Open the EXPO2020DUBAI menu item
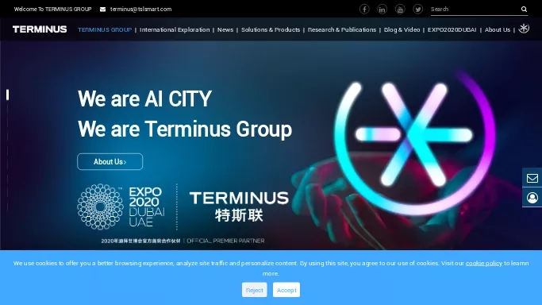The height and width of the screenshot is (305, 542). (452, 29)
